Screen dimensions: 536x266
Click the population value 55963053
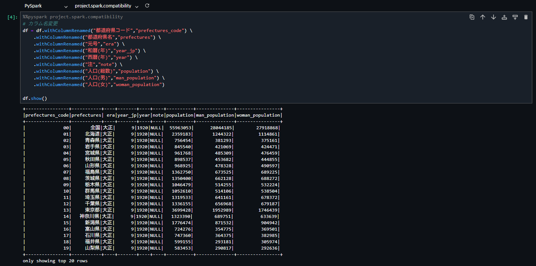(181, 128)
